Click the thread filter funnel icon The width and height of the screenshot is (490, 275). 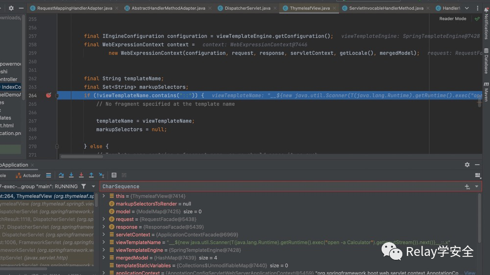[84, 186]
